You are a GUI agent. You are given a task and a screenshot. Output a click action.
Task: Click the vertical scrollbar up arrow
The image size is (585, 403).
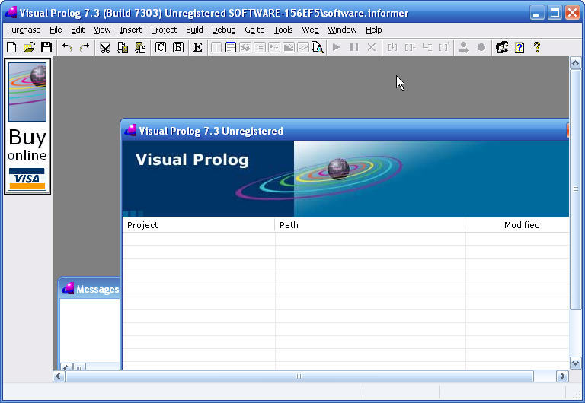point(575,63)
